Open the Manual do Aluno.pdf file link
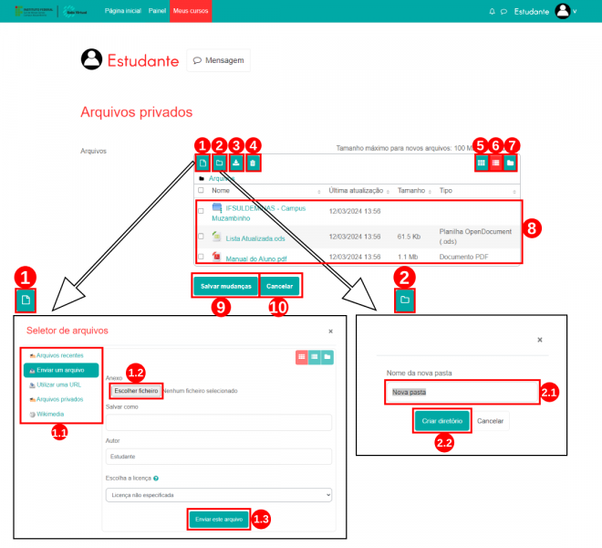The image size is (602, 548). point(256,258)
